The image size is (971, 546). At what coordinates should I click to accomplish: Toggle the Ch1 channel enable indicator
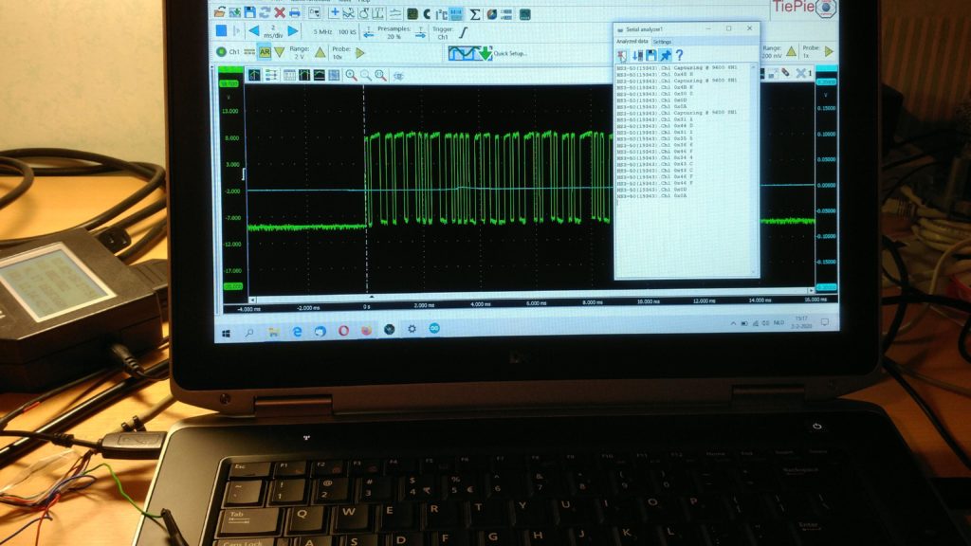[x=221, y=51]
